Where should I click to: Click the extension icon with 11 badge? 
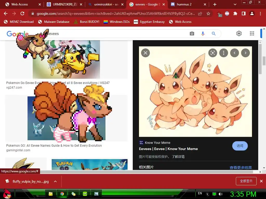pos(219,14)
